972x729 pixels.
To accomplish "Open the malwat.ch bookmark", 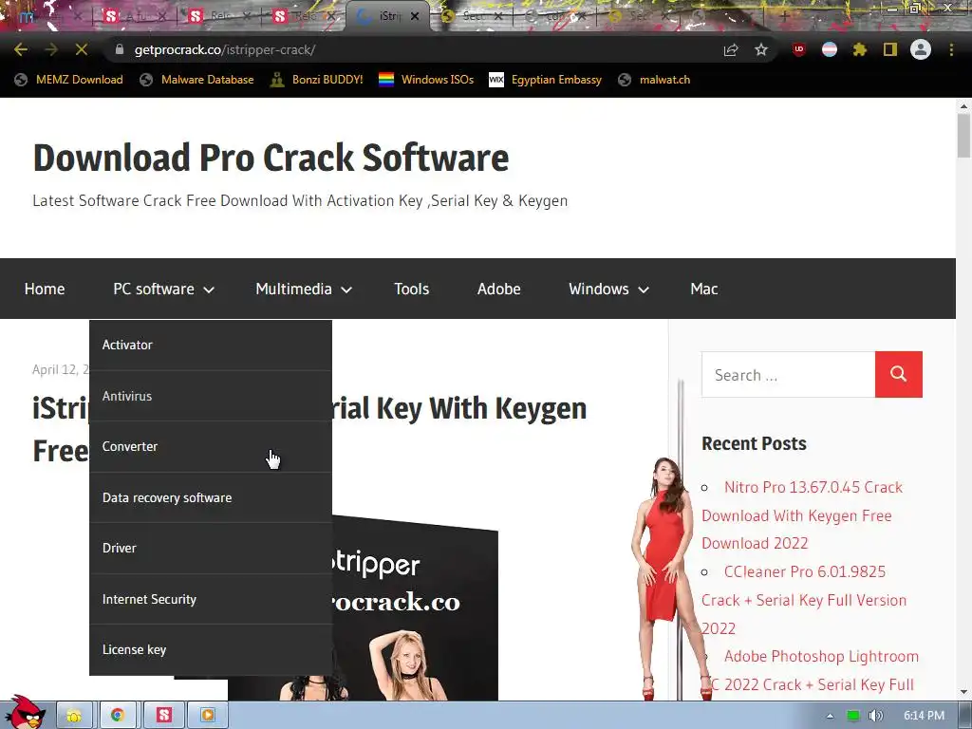I will (x=654, y=80).
